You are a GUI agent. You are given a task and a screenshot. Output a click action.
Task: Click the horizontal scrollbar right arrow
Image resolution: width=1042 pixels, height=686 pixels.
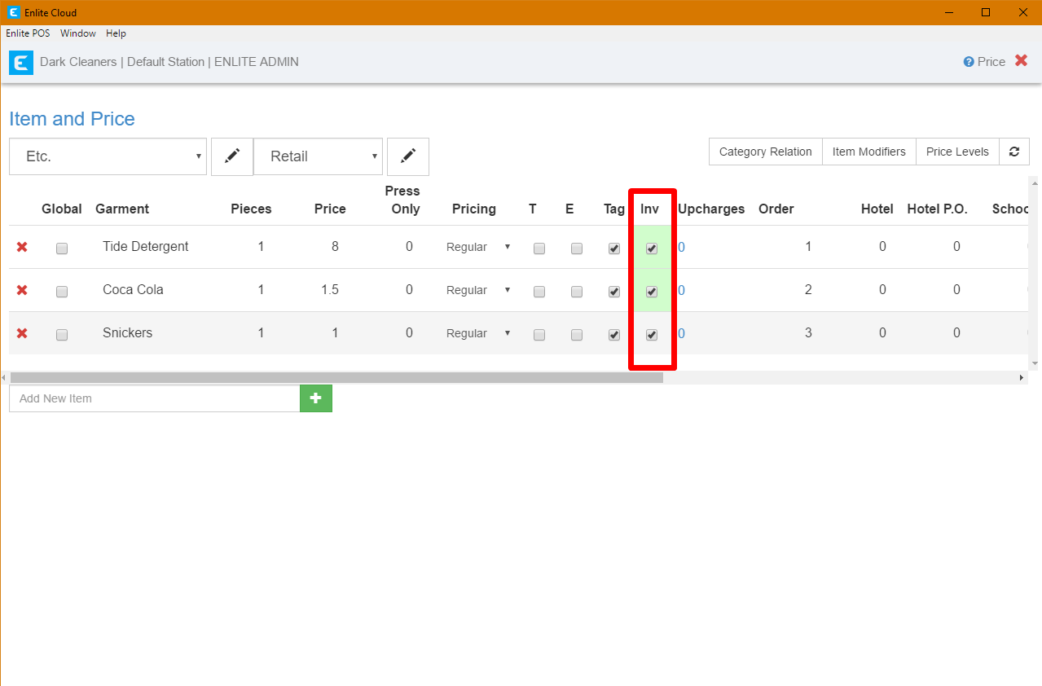pos(1022,378)
